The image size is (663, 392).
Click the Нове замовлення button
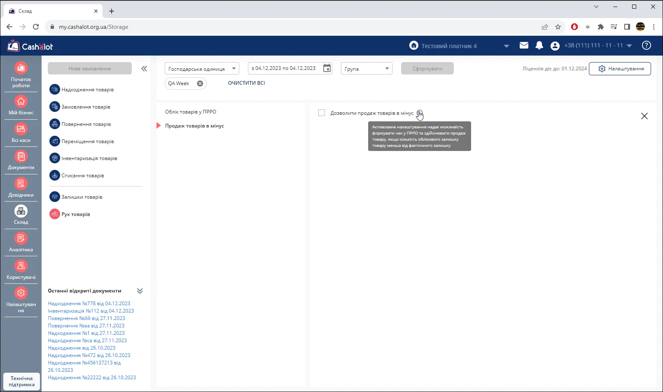coord(90,68)
